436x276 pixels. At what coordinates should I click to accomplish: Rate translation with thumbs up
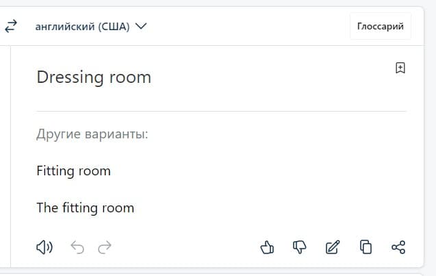tap(267, 247)
